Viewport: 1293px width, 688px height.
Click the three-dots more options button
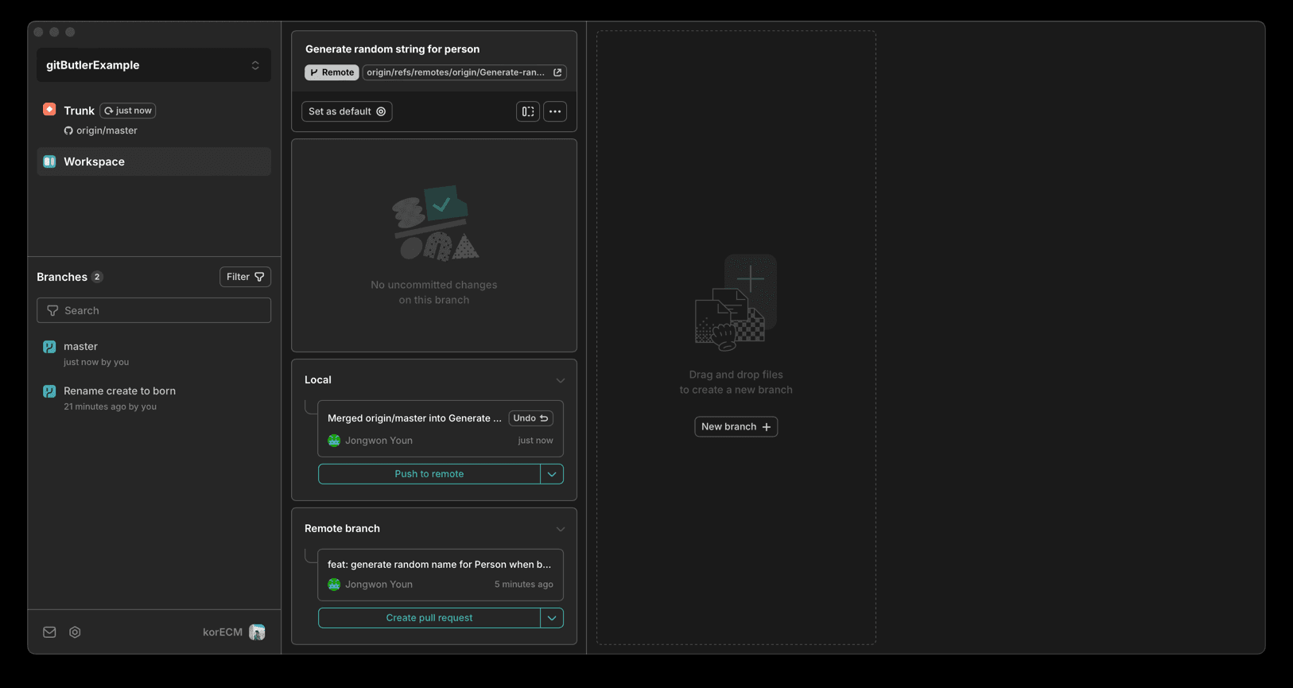(x=555, y=111)
